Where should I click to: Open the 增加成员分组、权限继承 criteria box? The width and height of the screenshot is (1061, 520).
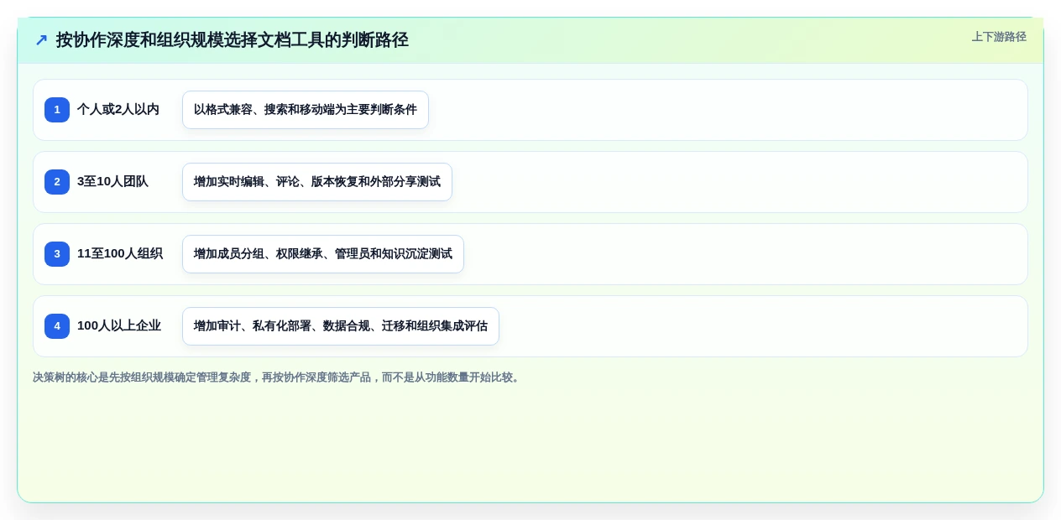(323, 254)
